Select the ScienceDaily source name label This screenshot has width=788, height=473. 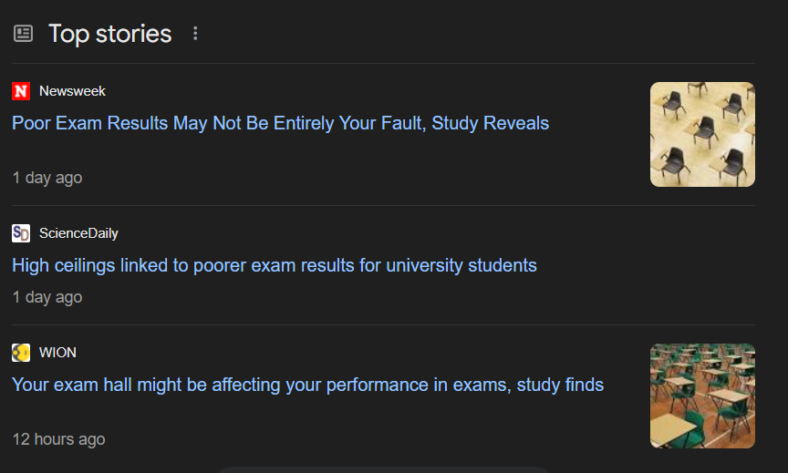(x=78, y=233)
